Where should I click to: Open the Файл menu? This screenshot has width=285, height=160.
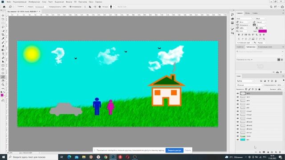pos(9,2)
